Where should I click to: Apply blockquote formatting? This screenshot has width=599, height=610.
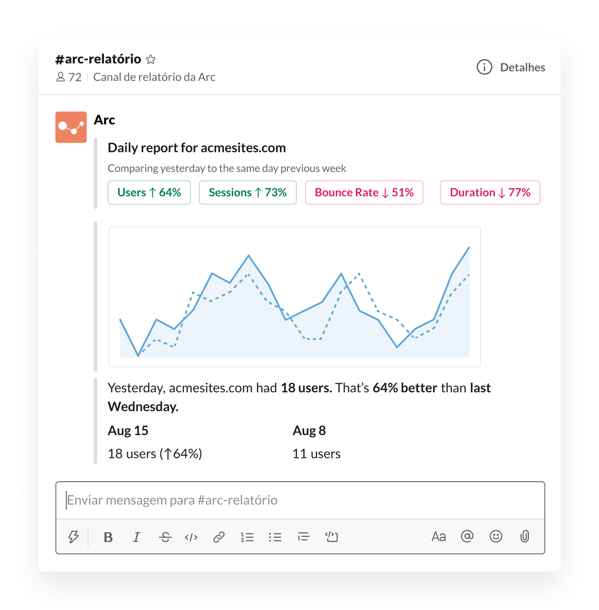304,537
